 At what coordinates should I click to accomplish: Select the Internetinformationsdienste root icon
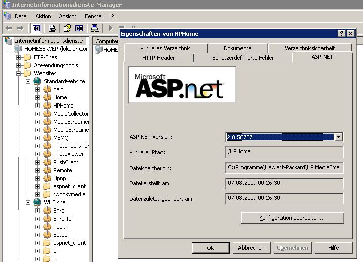point(8,41)
